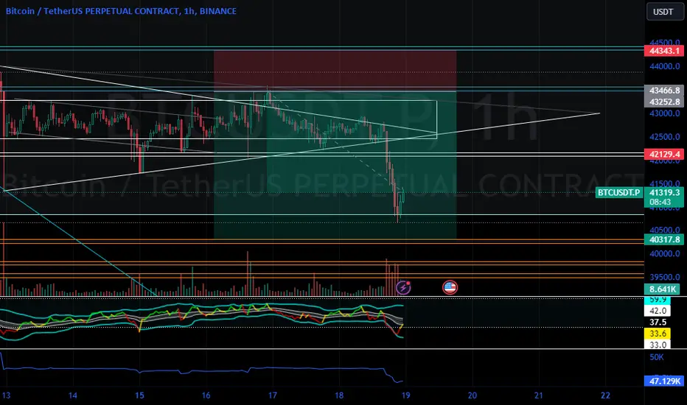Viewport: 687px width, 405px height.
Task: Click the 40000.0 price axis label
Action: 664,253
